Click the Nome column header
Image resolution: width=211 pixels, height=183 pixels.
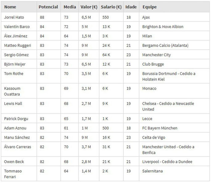click(x=10, y=7)
